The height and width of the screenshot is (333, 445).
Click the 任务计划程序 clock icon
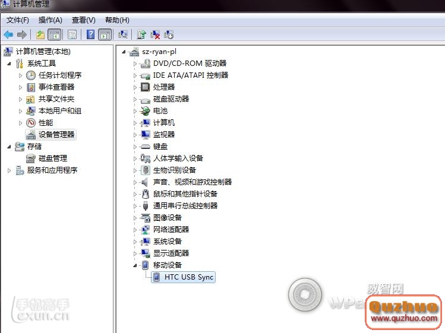coord(31,75)
